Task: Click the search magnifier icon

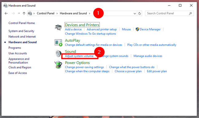Action: pyautogui.click(x=190, y=13)
